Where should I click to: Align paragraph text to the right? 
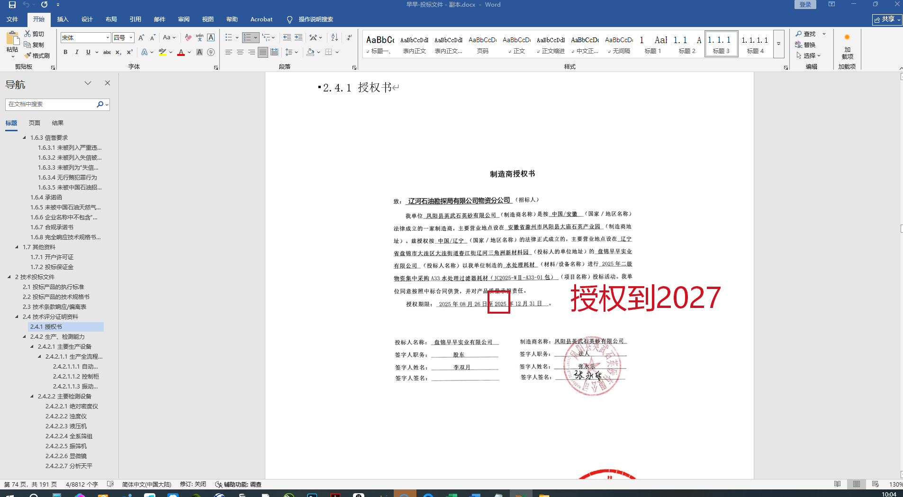[251, 52]
